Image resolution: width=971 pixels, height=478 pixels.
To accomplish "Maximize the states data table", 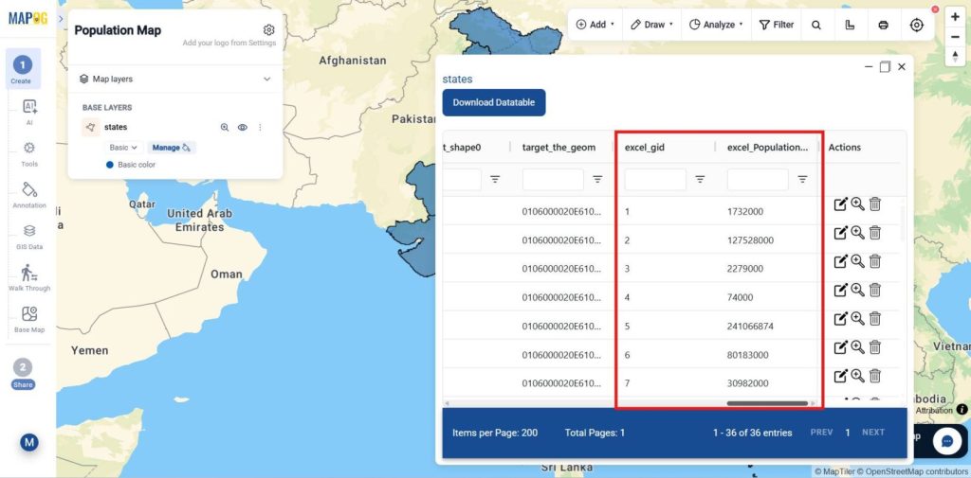I will [885, 66].
